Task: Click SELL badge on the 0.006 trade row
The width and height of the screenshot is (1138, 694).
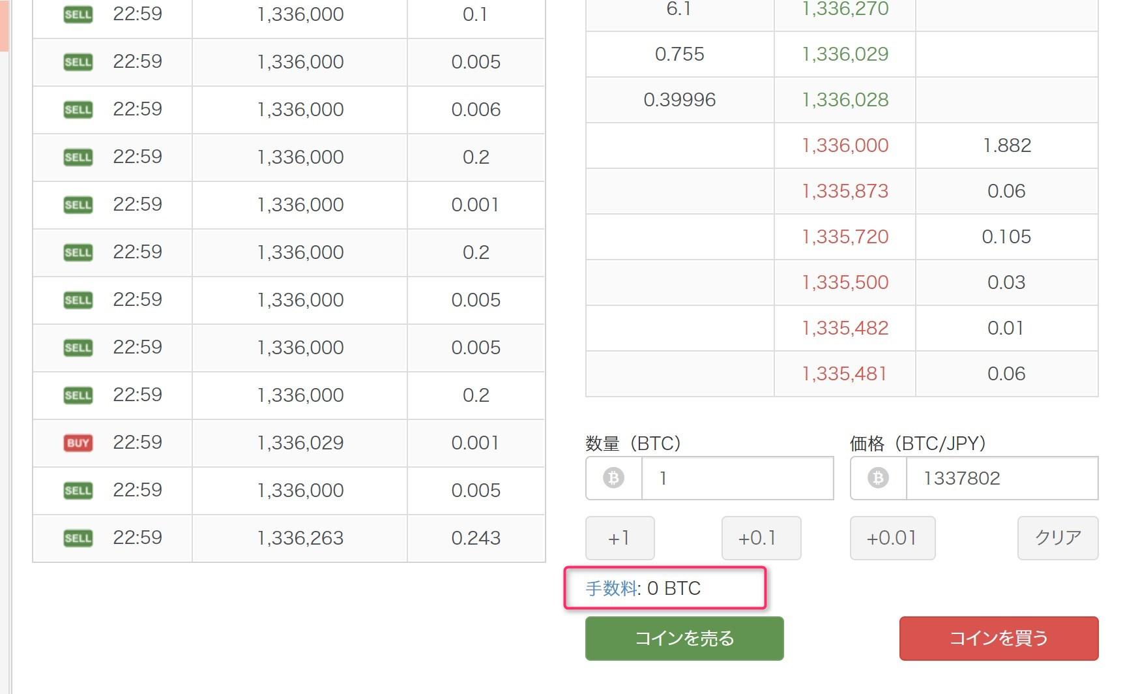Action: pos(78,110)
